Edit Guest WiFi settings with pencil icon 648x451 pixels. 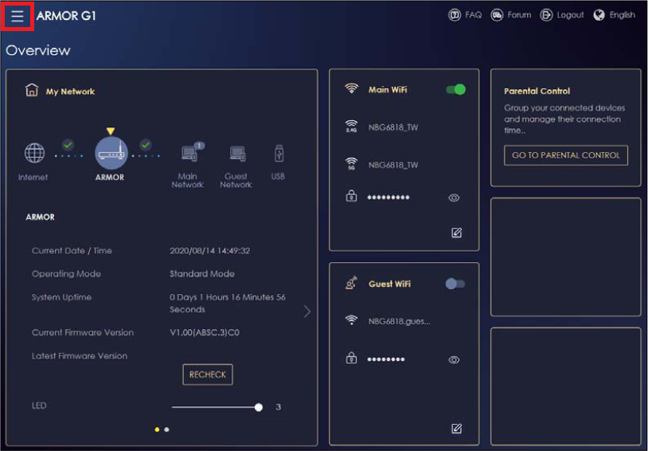pos(456,429)
